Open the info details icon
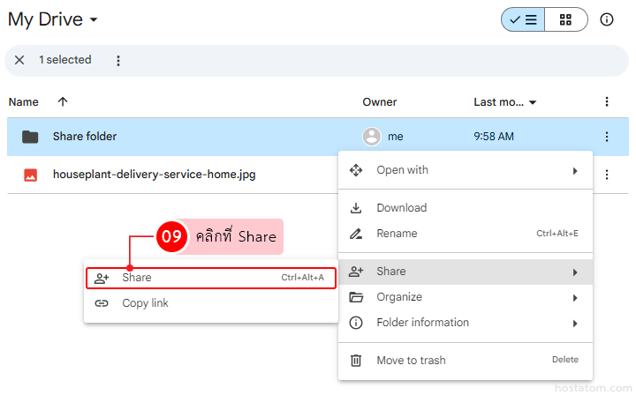 click(607, 19)
